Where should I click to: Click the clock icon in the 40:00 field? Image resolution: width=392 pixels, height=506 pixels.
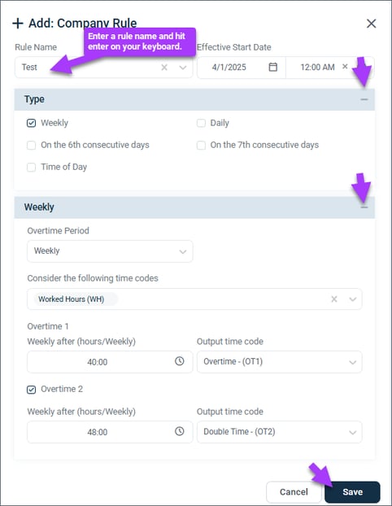click(180, 361)
